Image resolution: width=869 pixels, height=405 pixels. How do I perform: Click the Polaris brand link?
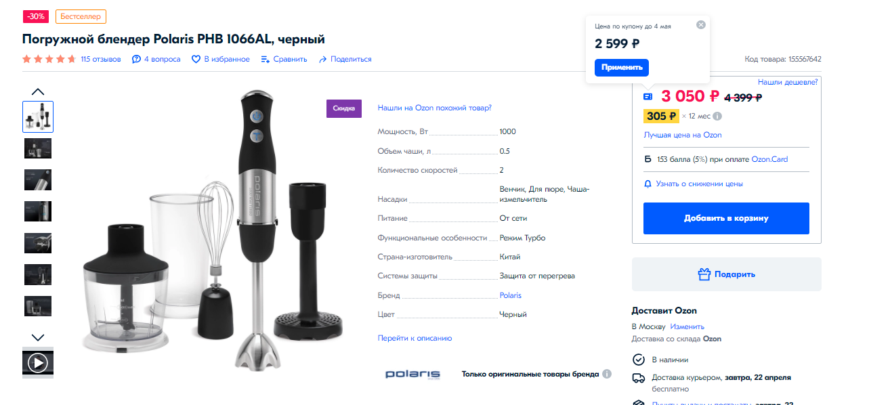(x=511, y=295)
